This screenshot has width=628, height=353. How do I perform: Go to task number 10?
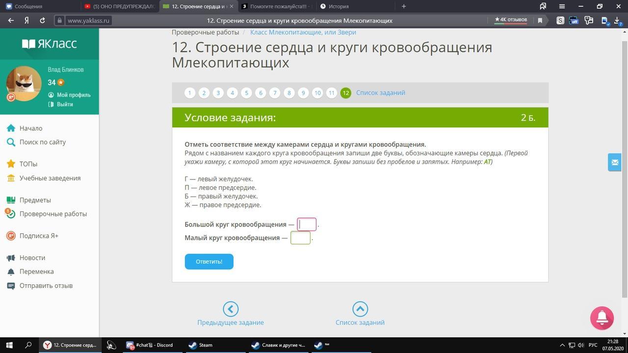point(317,93)
